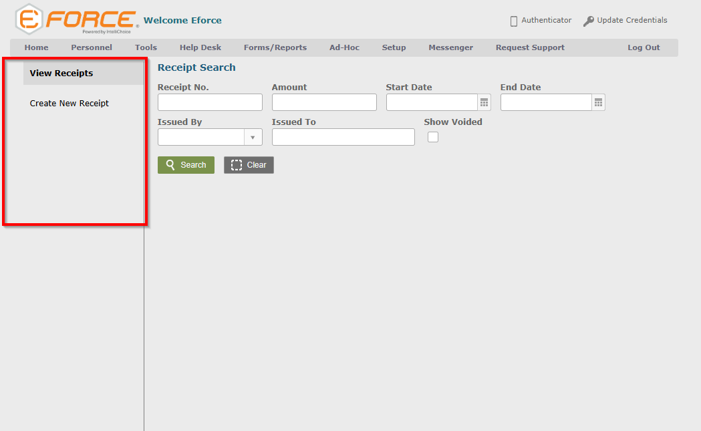Open the Start Date calendar picker
Screen dimensions: 701x431
(x=484, y=102)
